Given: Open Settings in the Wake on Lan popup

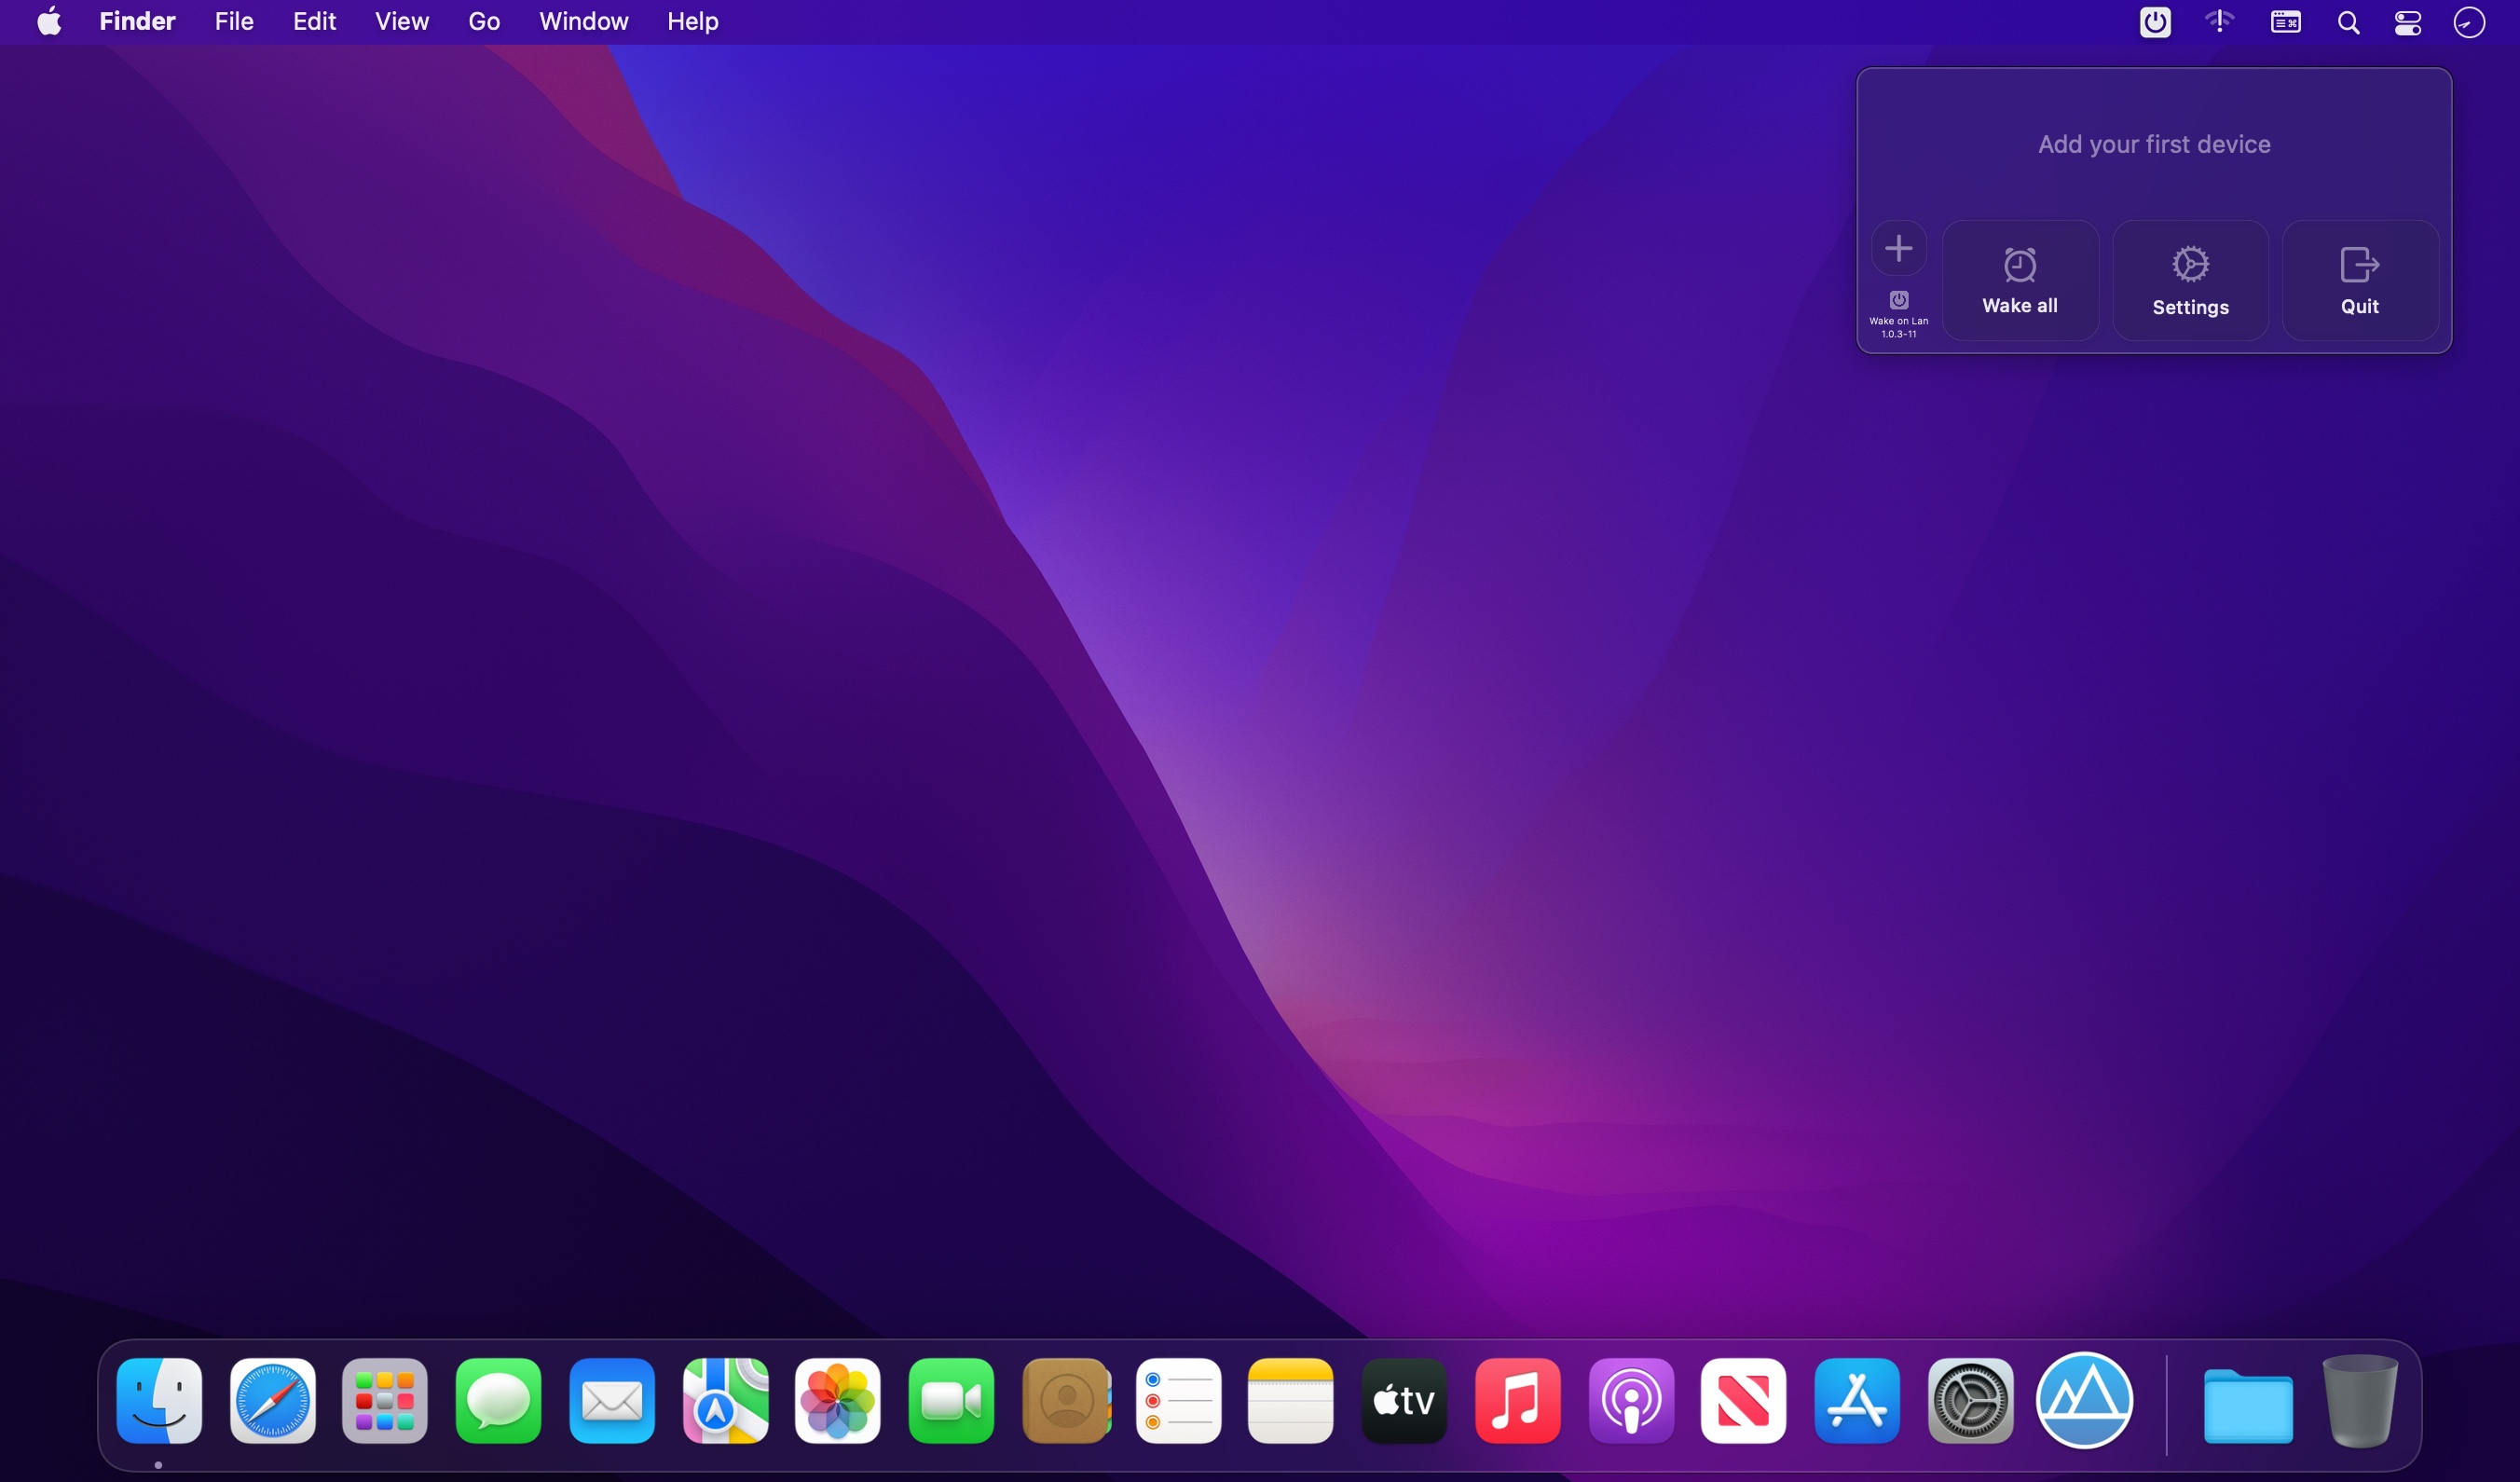Looking at the screenshot, I should 2190,281.
